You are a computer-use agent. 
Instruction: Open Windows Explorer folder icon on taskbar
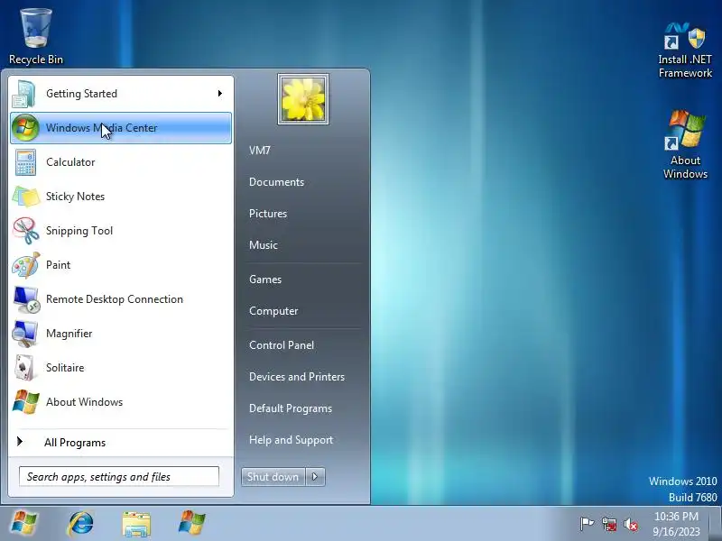point(136,524)
